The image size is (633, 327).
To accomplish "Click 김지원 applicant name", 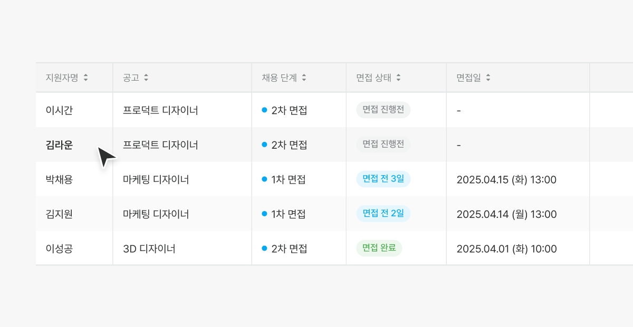I will click(x=59, y=214).
